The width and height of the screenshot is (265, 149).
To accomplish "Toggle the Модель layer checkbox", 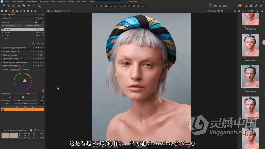I will tap(3, 32).
